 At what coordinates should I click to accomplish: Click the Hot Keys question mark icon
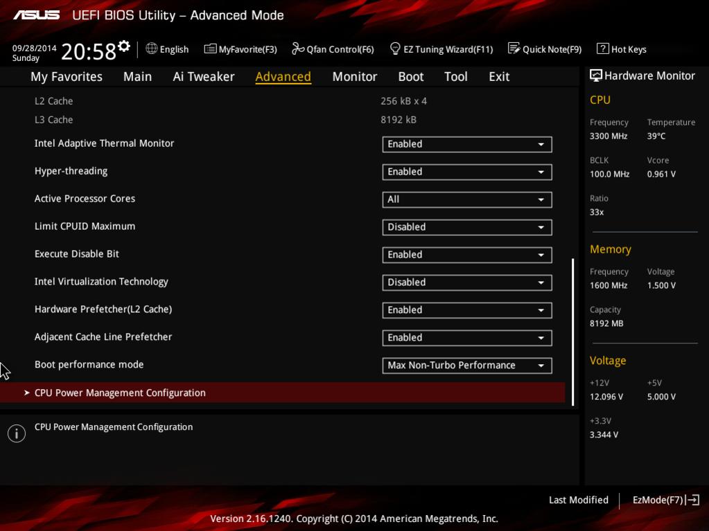click(x=602, y=48)
